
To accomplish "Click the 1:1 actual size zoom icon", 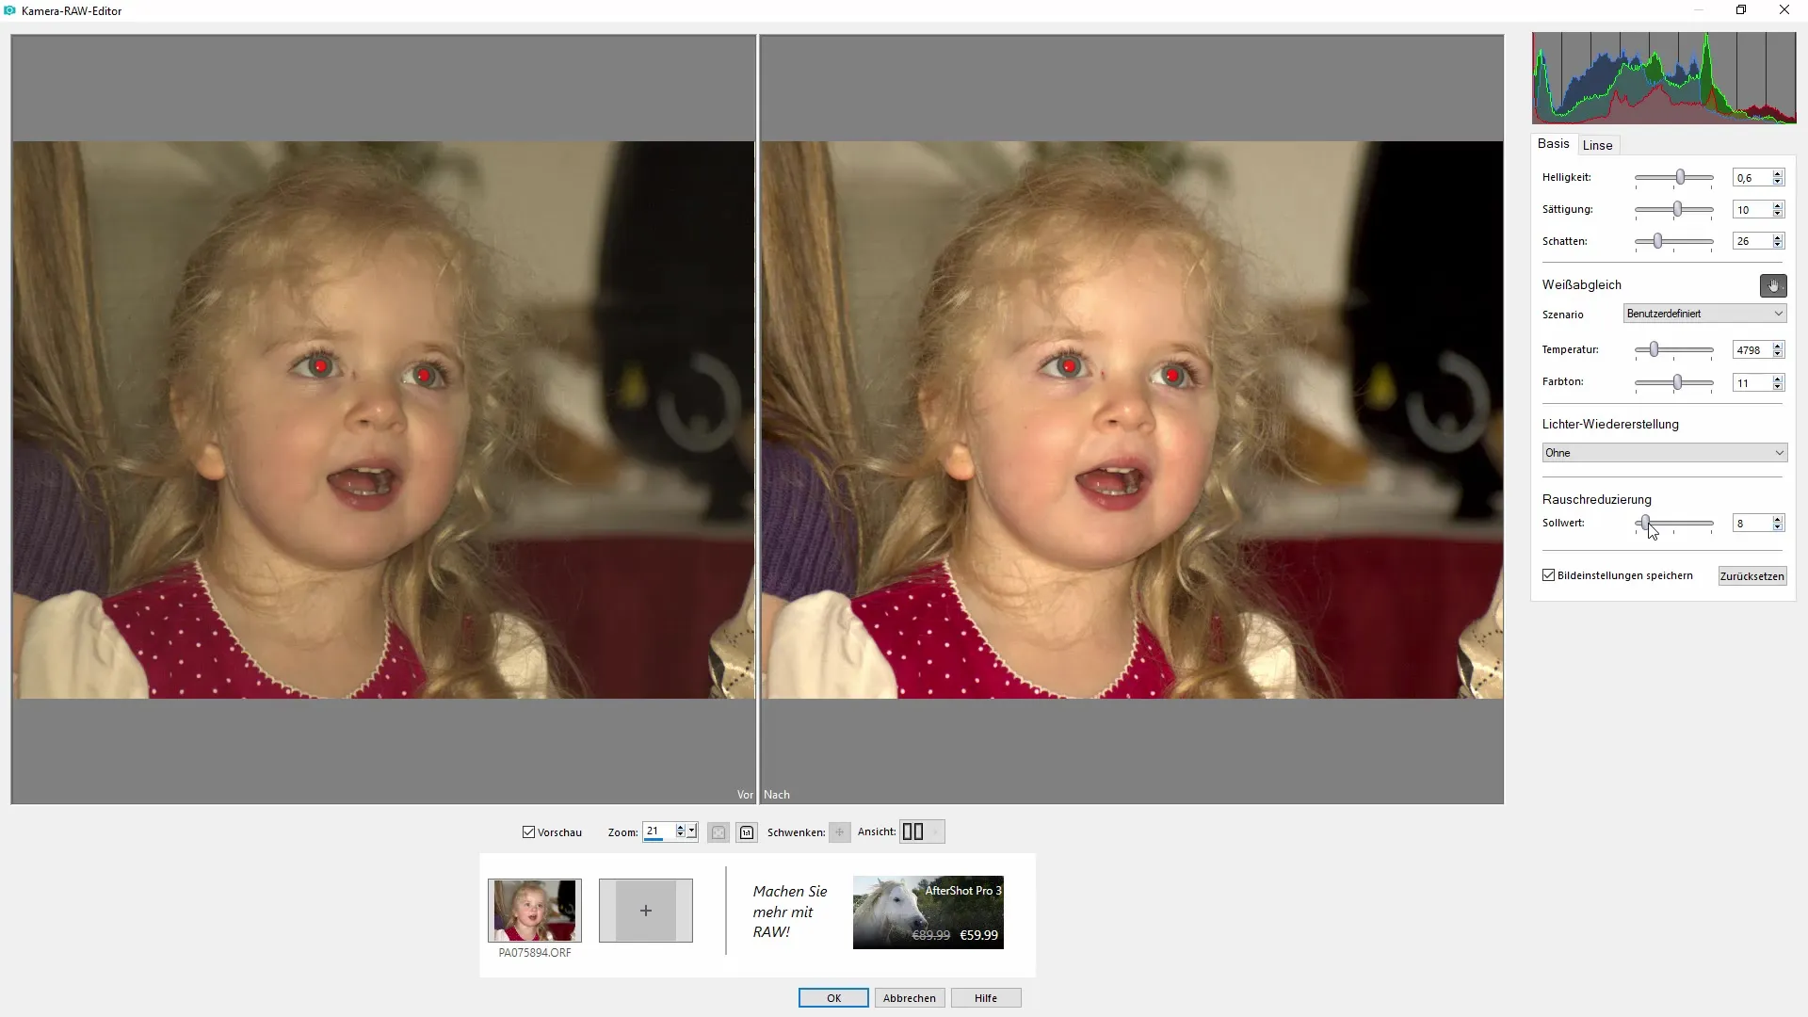I will [x=747, y=832].
